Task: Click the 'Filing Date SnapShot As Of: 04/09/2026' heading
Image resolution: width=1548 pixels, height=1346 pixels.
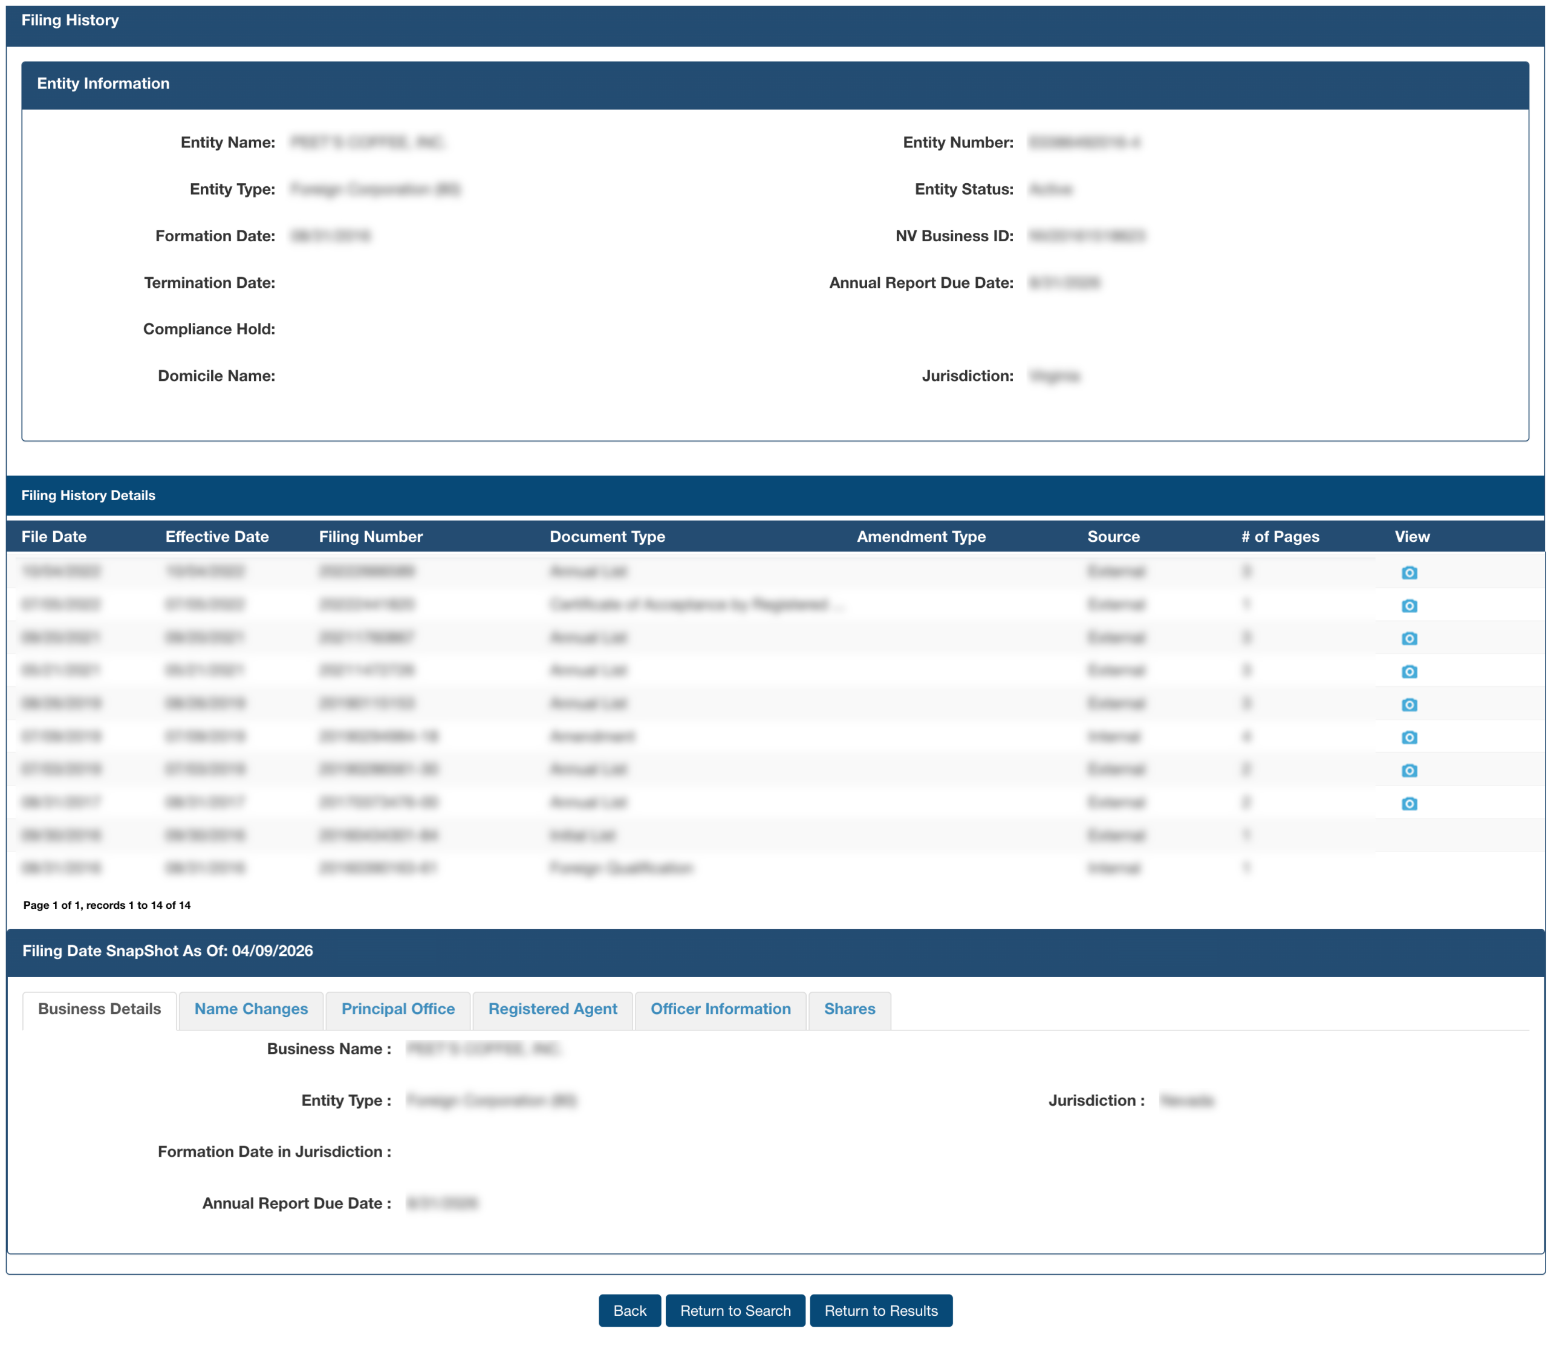Action: 167,951
